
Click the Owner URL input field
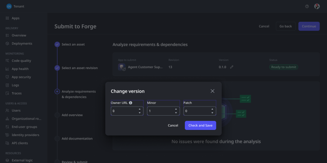[x=127, y=111]
